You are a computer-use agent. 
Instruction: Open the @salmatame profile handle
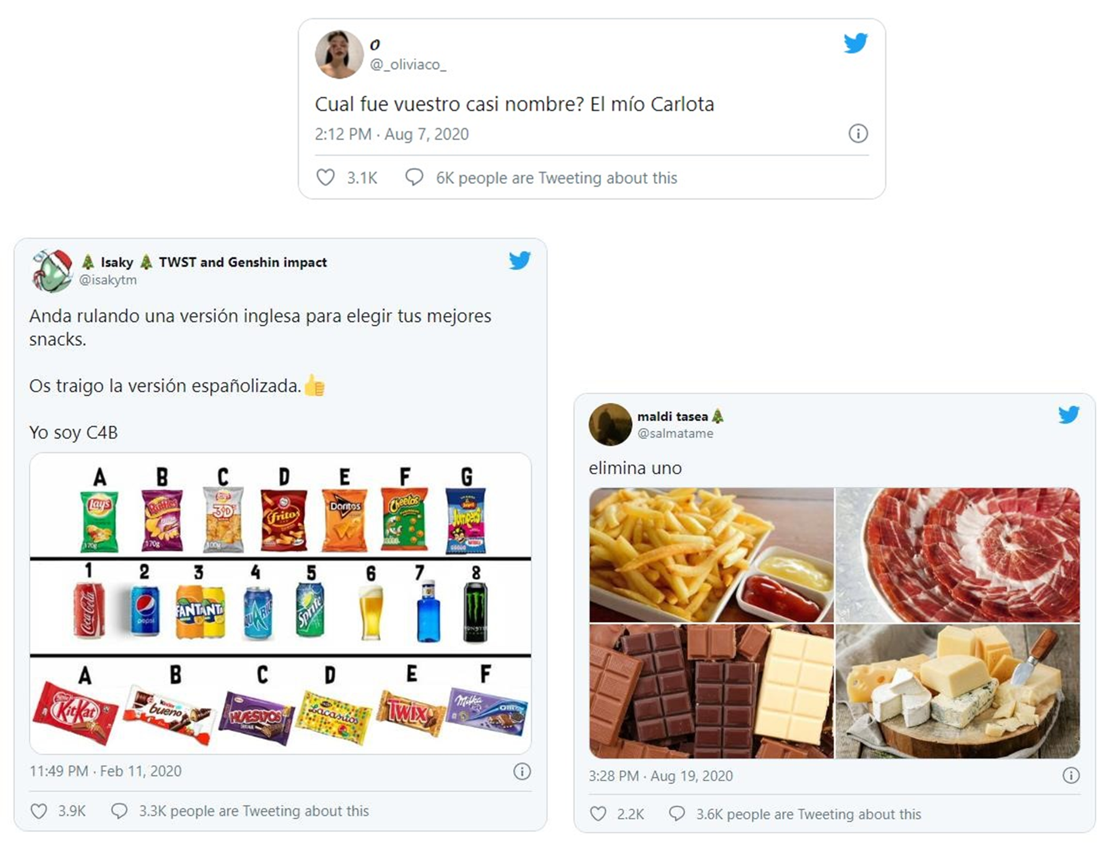pos(675,433)
